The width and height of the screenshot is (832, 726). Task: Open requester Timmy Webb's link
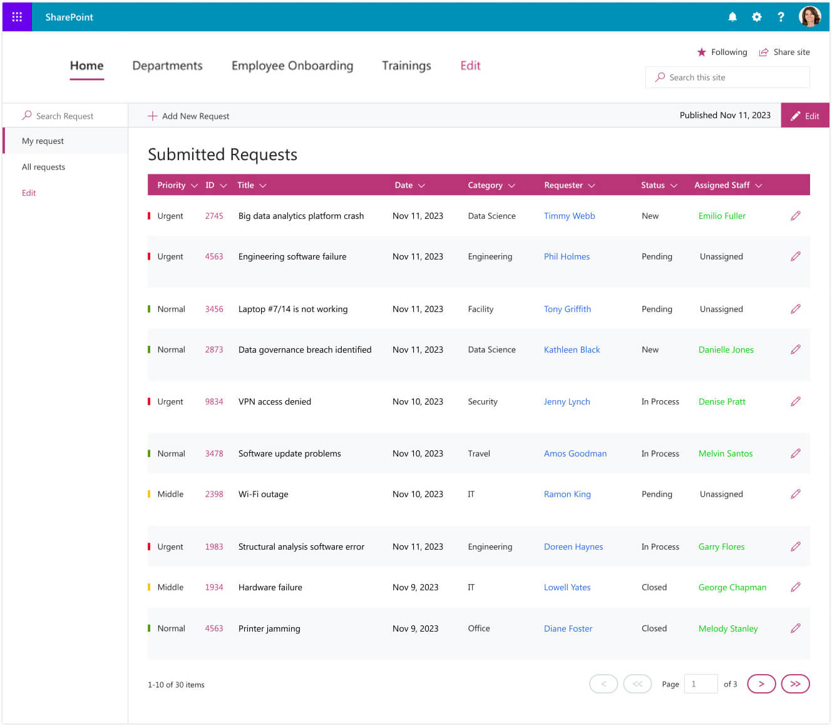pyautogui.click(x=569, y=216)
